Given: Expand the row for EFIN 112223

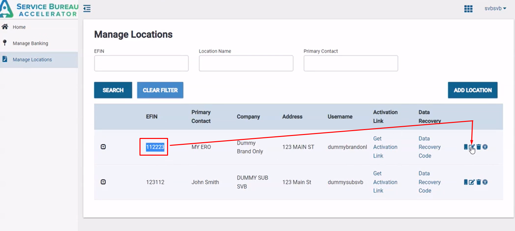Looking at the screenshot, I should 103,147.
